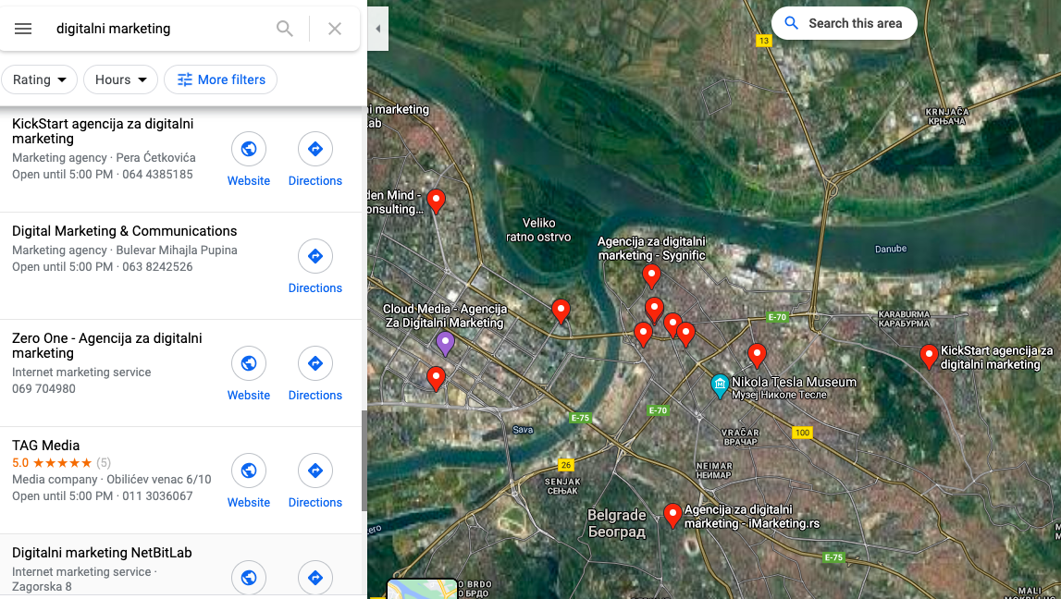Select the purple Cloud Media map pin
The width and height of the screenshot is (1061, 599).
coord(445,344)
